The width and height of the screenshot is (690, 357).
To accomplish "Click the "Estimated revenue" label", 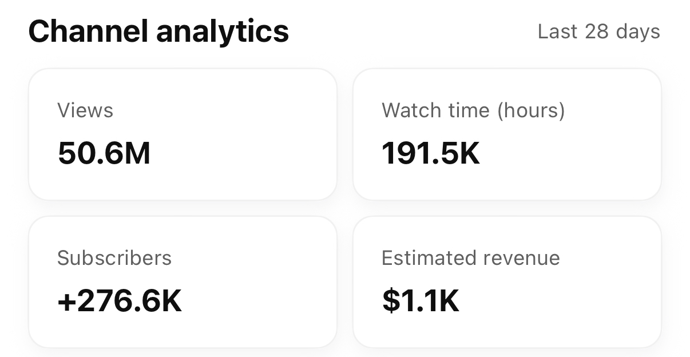I will (x=471, y=258).
